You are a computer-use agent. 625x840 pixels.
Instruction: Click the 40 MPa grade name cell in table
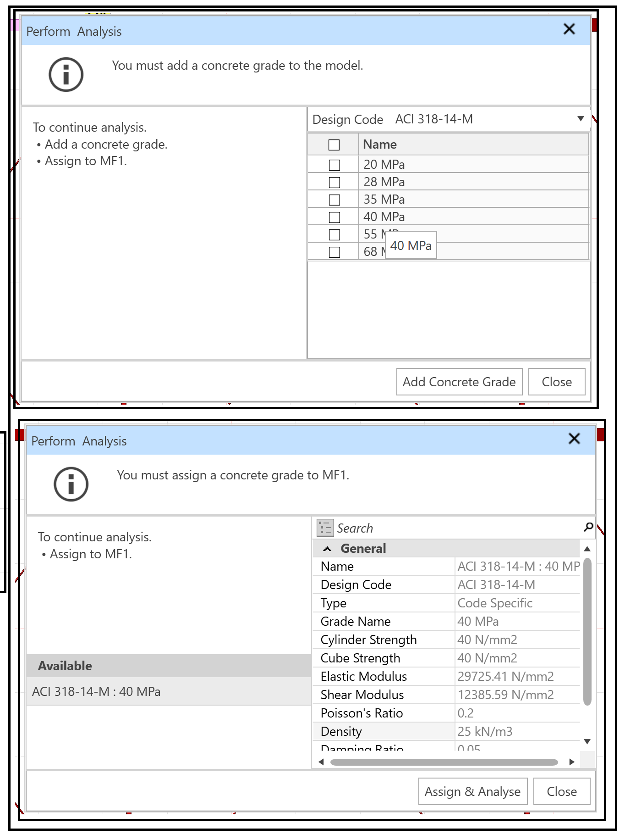click(473, 217)
